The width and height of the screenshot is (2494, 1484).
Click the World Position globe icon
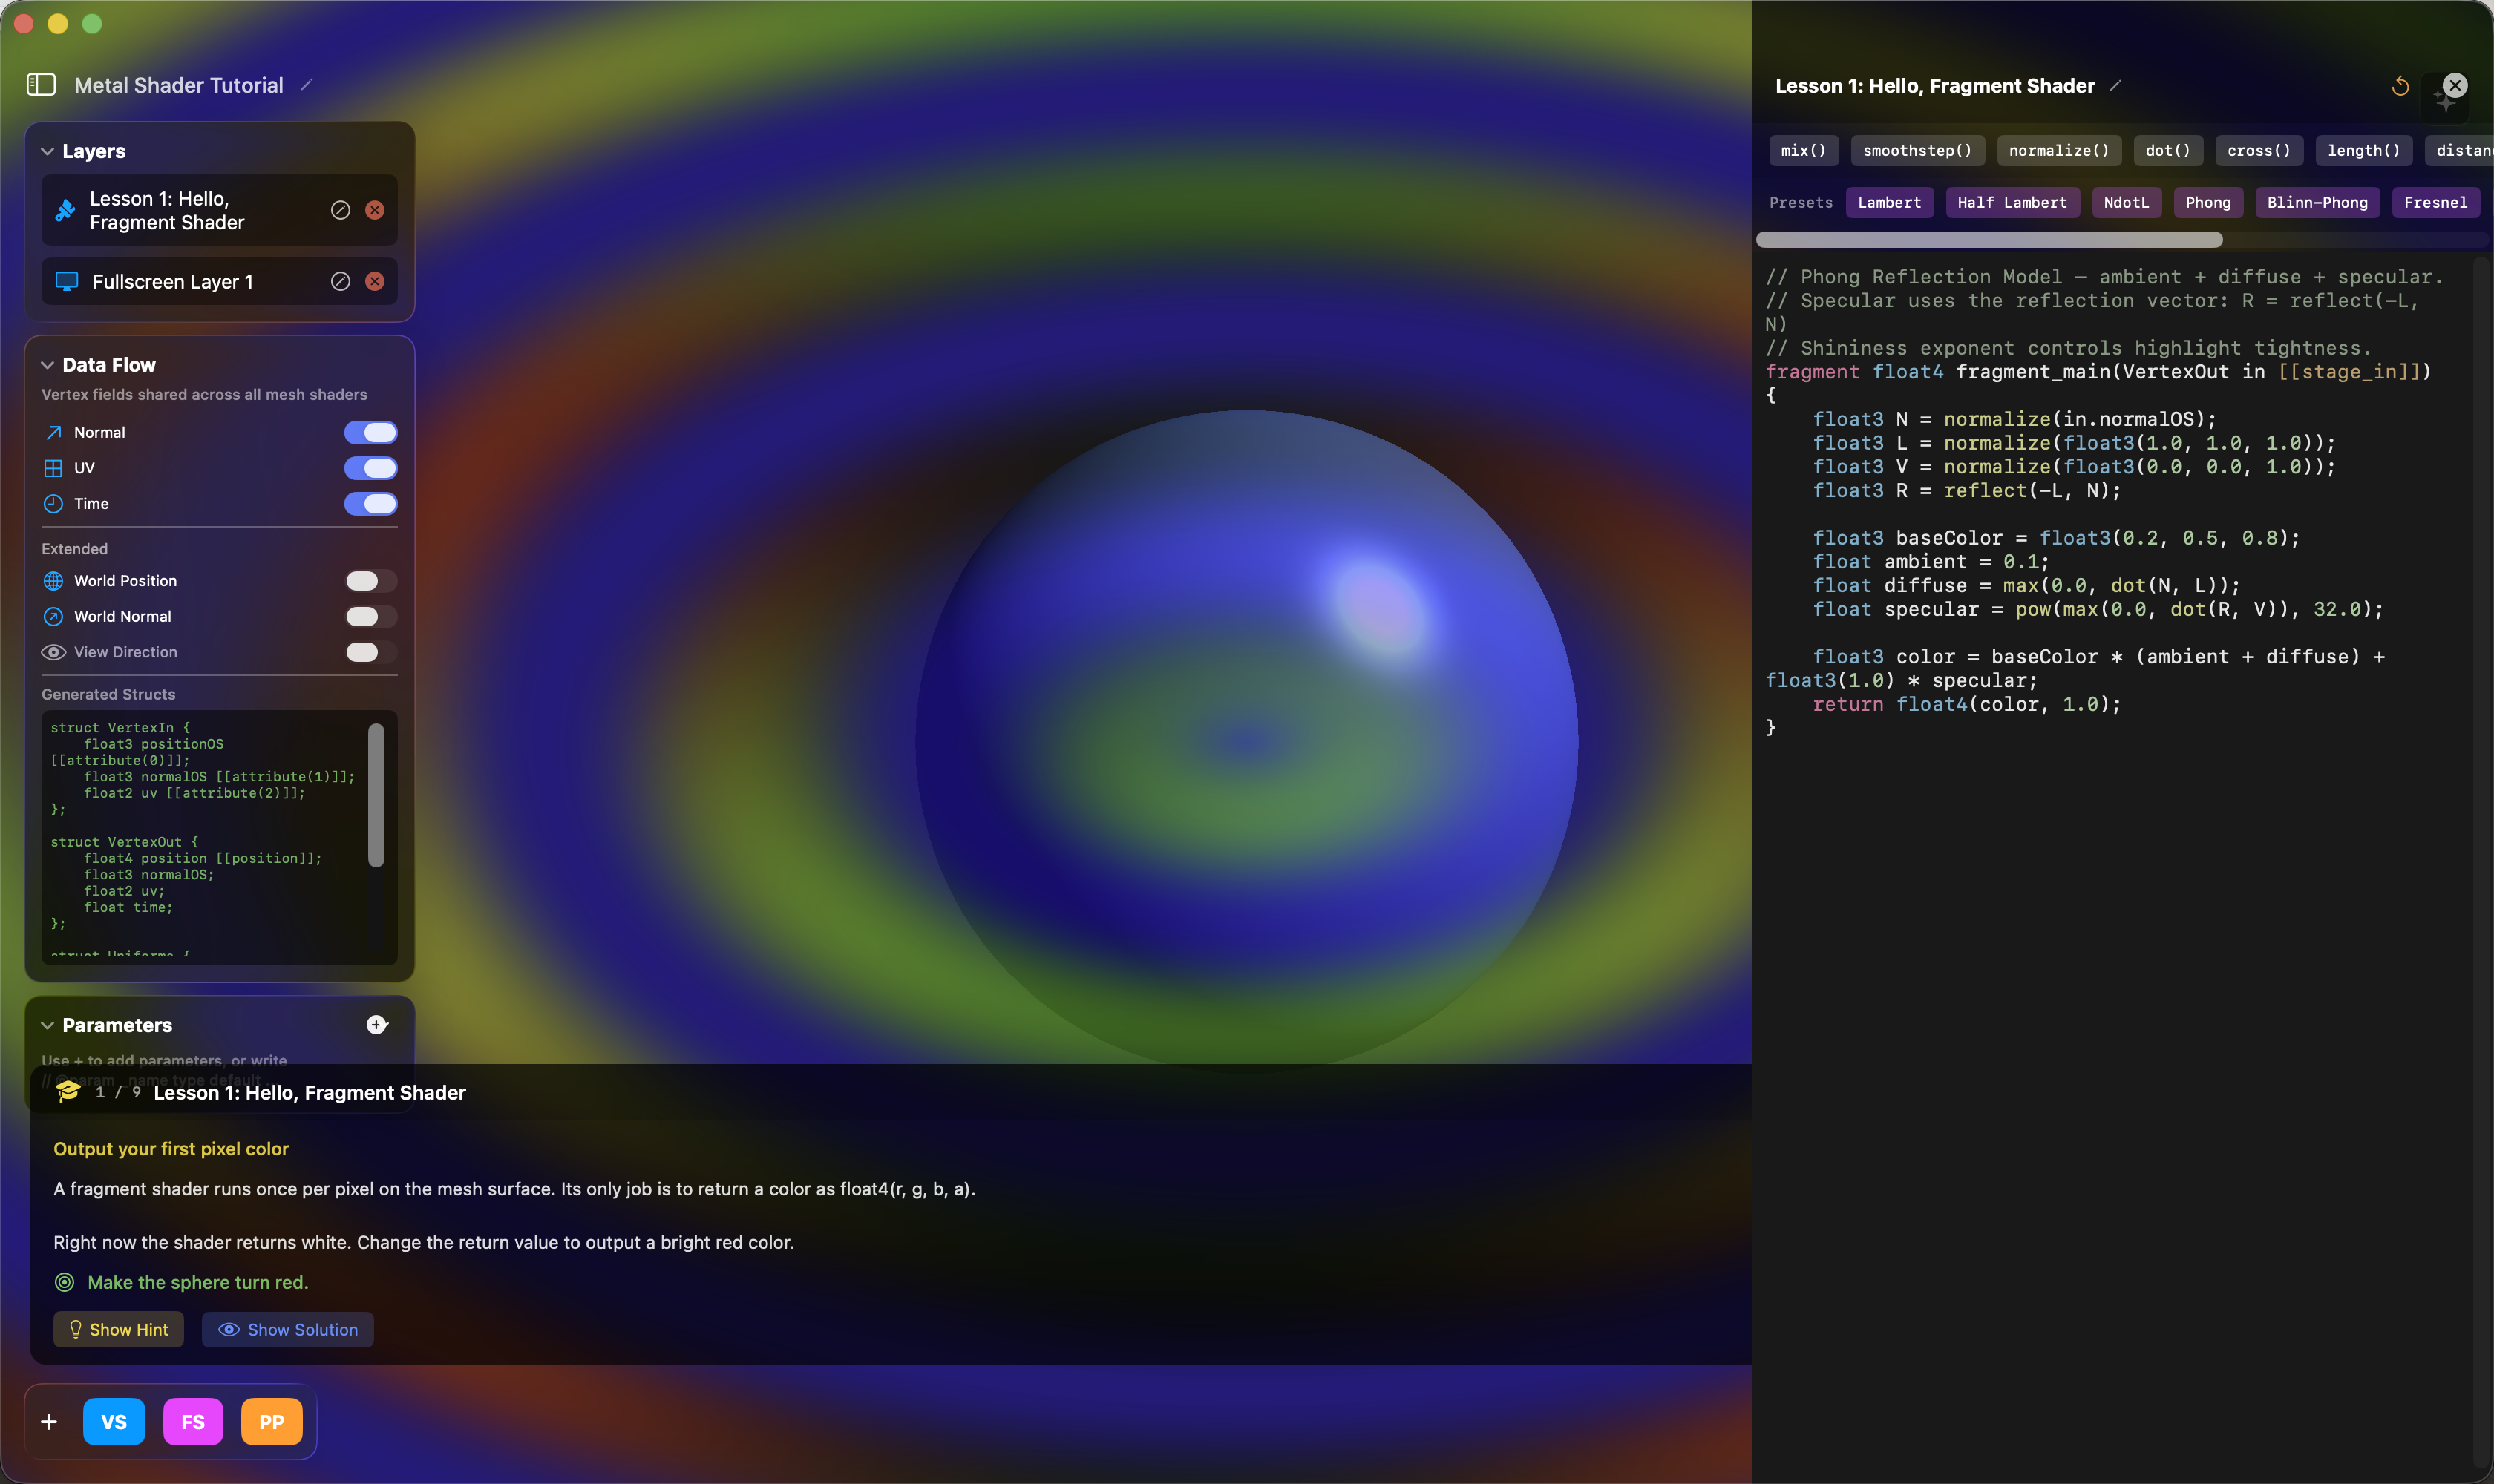click(x=54, y=581)
